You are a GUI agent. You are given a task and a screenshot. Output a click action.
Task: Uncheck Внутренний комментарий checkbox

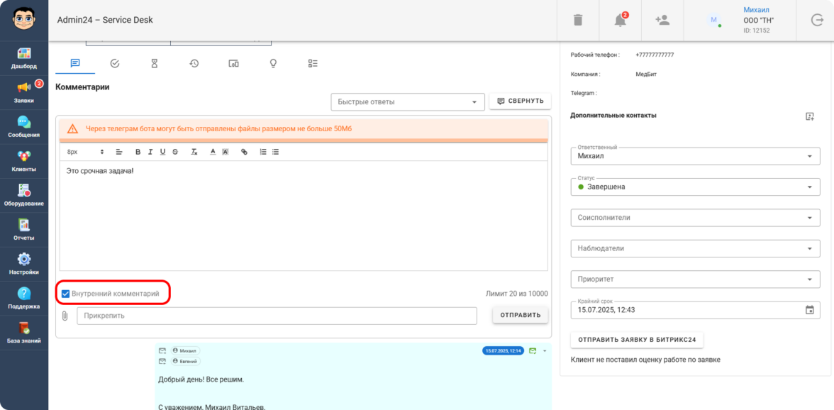click(65, 294)
